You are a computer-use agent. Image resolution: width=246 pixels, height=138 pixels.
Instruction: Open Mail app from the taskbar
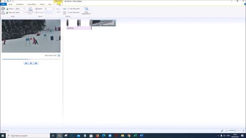click(x=78, y=136)
